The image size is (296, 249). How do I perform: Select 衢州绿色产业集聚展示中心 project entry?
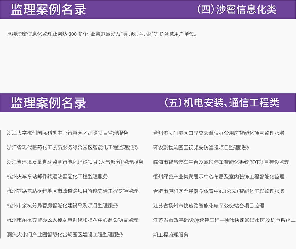pos(219,177)
